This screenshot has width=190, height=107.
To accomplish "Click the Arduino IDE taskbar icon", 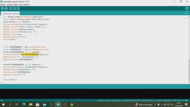I will click(x=58, y=105).
